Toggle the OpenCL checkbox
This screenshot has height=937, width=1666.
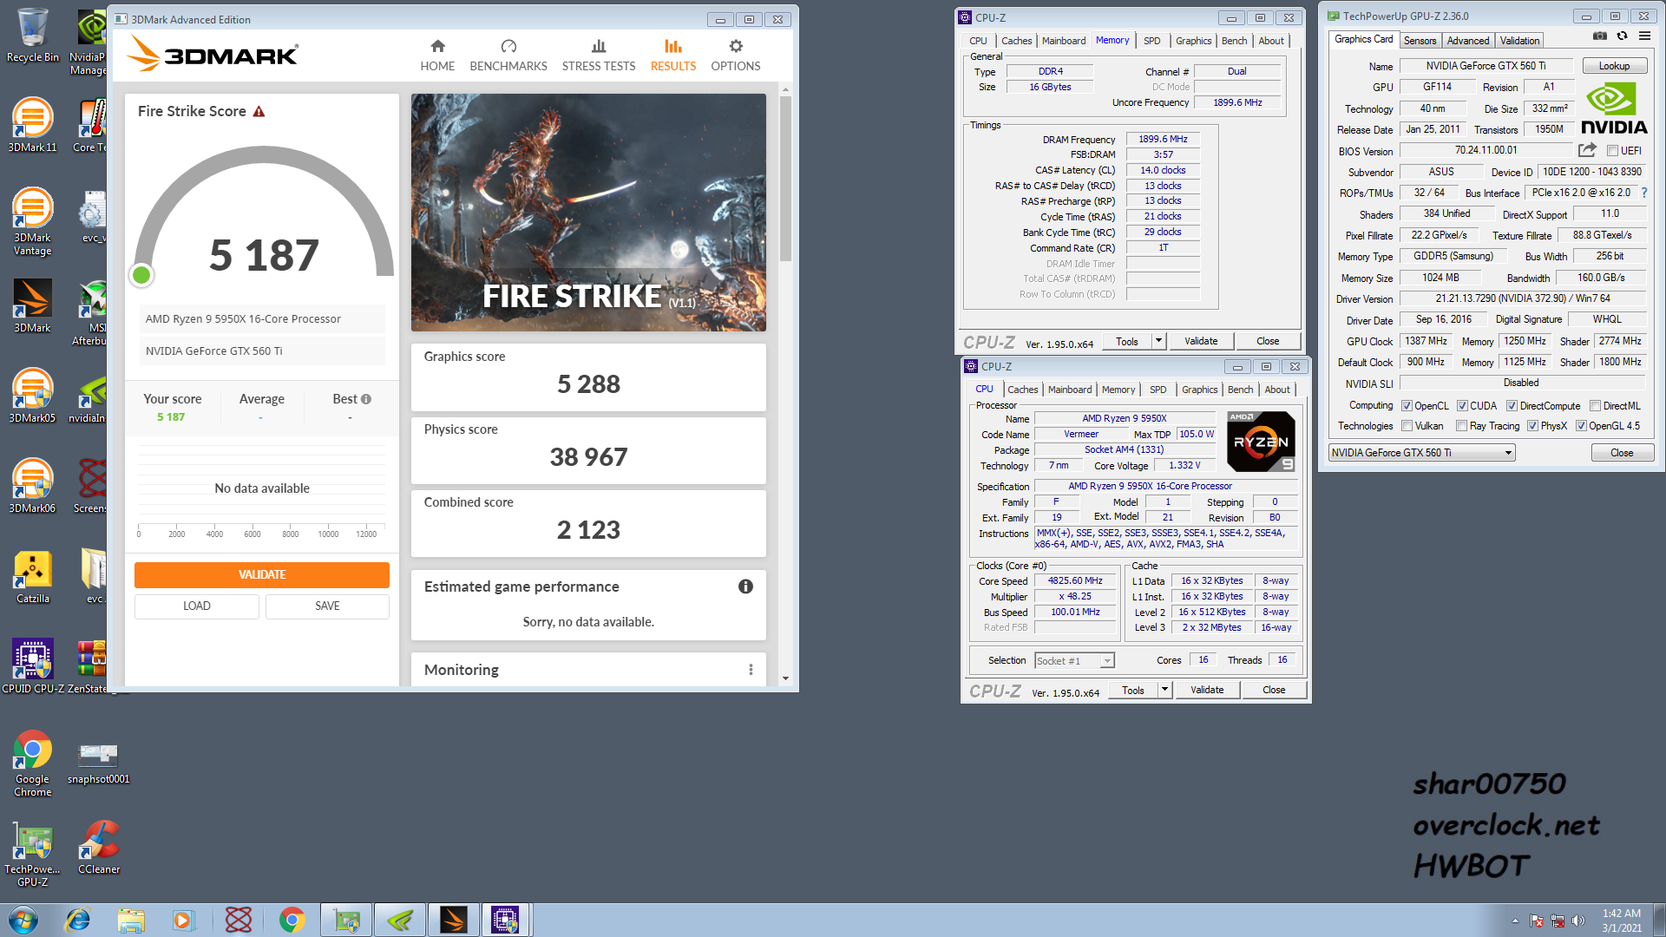point(1407,406)
